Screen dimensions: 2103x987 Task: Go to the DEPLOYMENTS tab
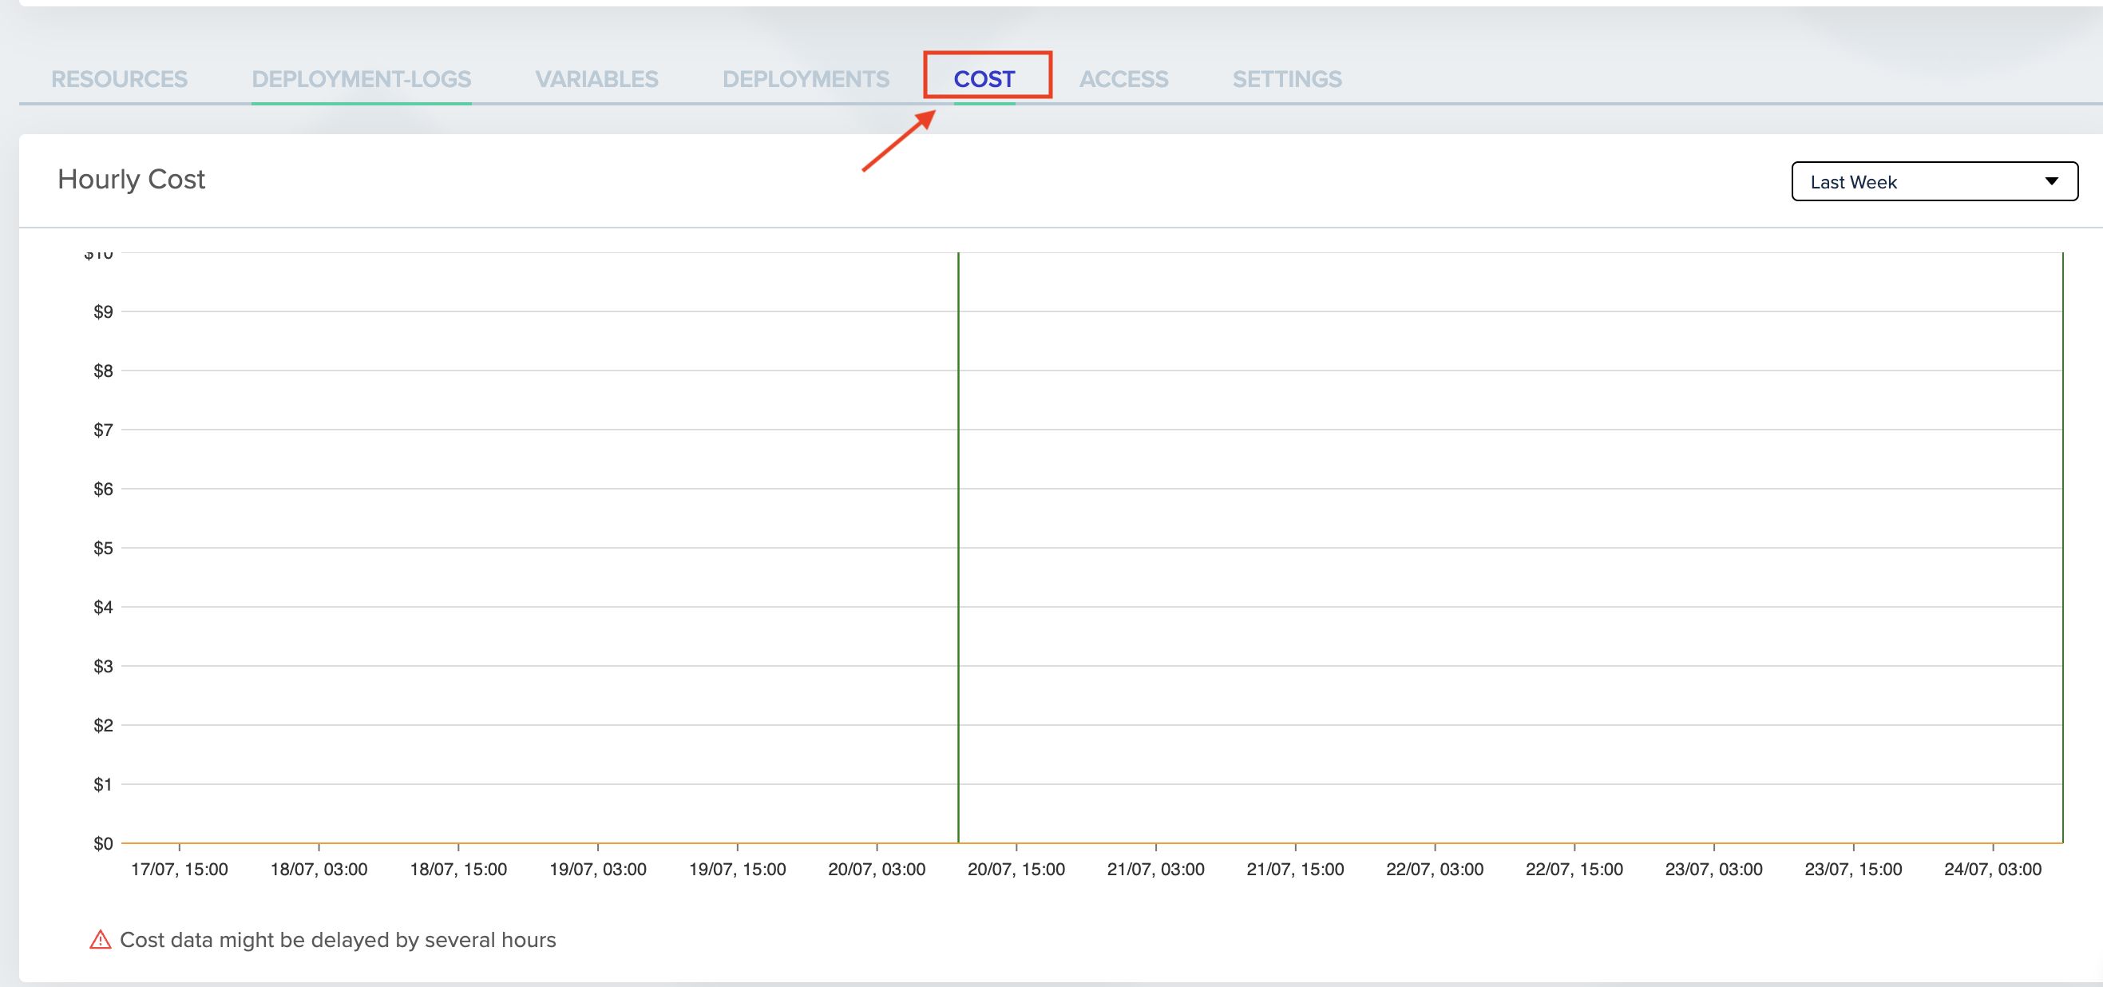[x=805, y=79]
